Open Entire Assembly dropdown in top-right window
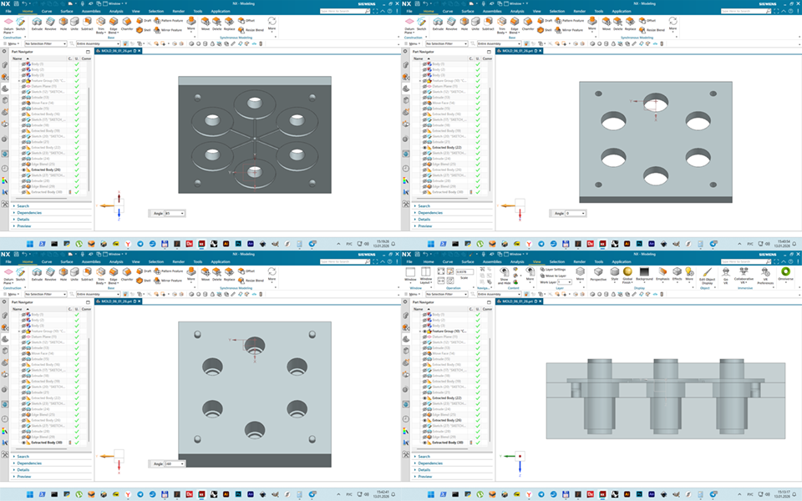The image size is (802, 501). [x=499, y=44]
